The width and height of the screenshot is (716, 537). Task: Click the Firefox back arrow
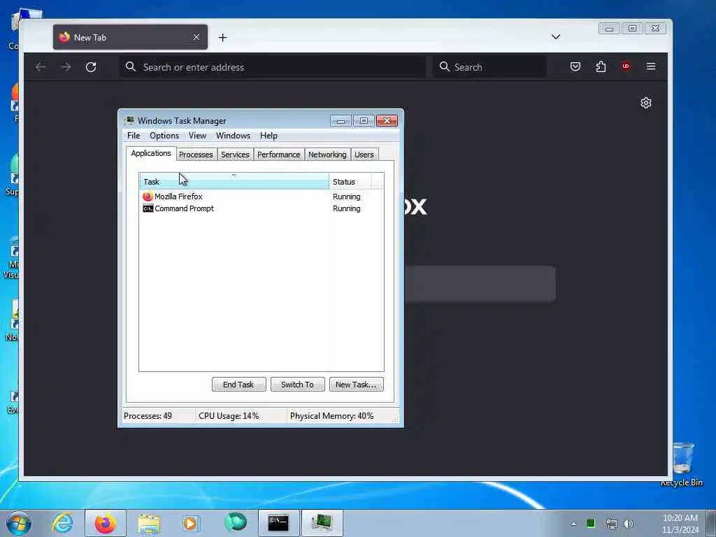point(41,67)
